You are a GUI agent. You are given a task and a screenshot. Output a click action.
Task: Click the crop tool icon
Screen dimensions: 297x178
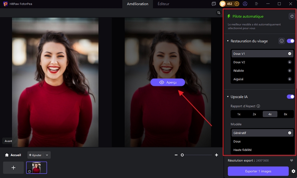tap(219, 13)
